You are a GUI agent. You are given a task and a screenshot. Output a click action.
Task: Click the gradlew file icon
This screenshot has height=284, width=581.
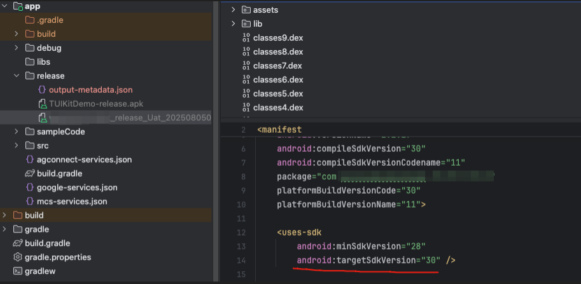(18, 271)
